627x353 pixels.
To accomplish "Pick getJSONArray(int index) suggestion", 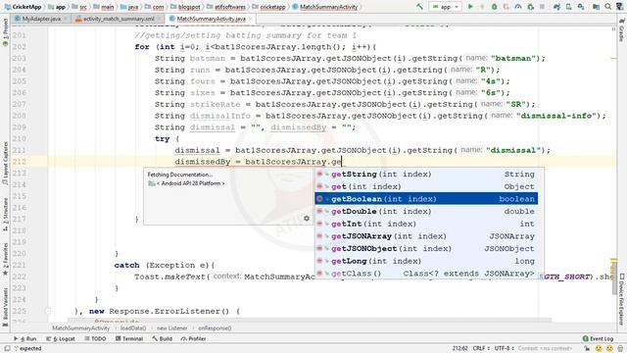I will point(426,236).
